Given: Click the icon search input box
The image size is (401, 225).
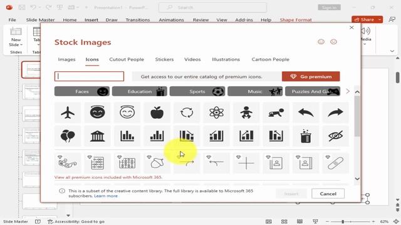Looking at the screenshot, I should tap(89, 76).
